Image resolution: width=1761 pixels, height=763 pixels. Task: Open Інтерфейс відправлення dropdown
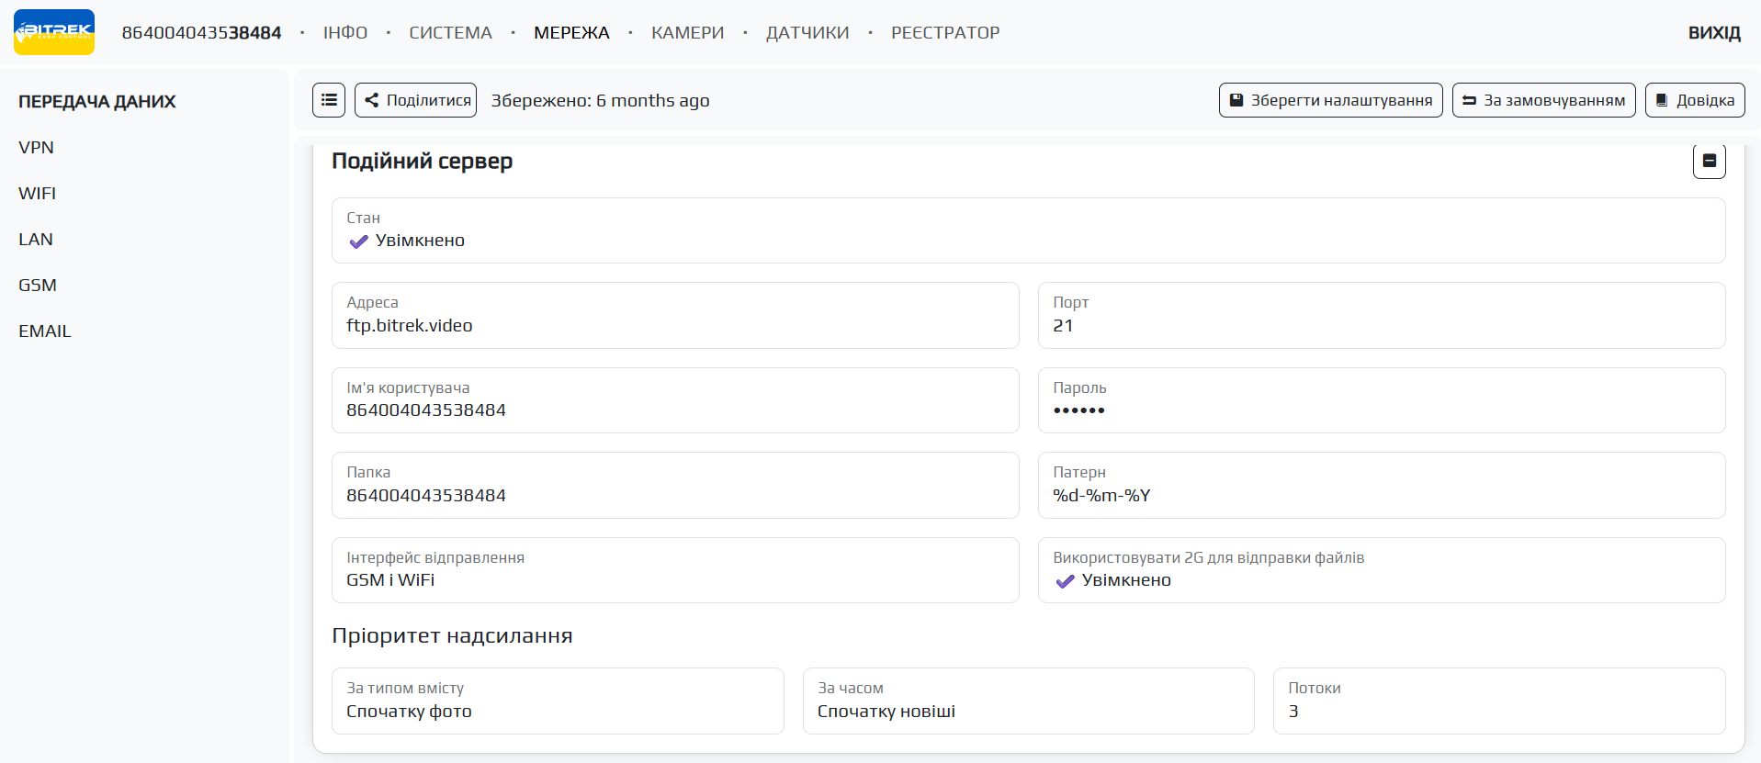click(674, 580)
